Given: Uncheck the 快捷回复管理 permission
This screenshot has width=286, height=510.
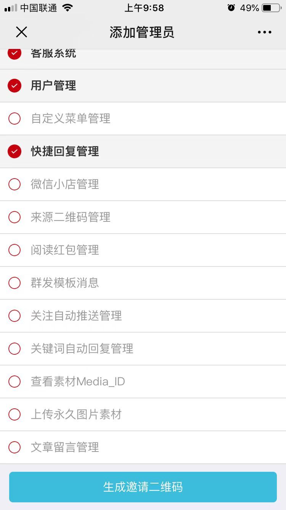Looking at the screenshot, I should pos(14,151).
